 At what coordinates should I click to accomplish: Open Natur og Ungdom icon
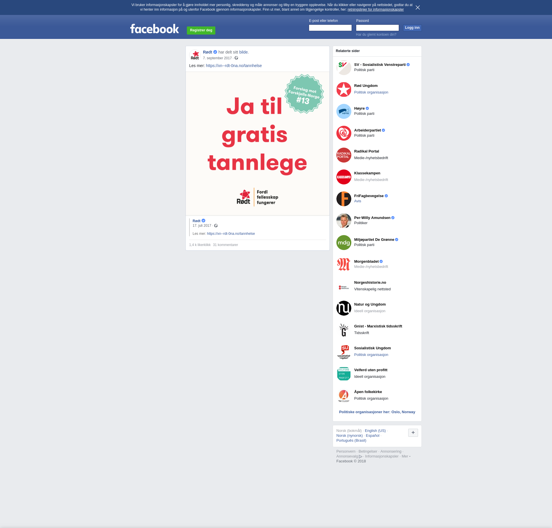point(344,308)
